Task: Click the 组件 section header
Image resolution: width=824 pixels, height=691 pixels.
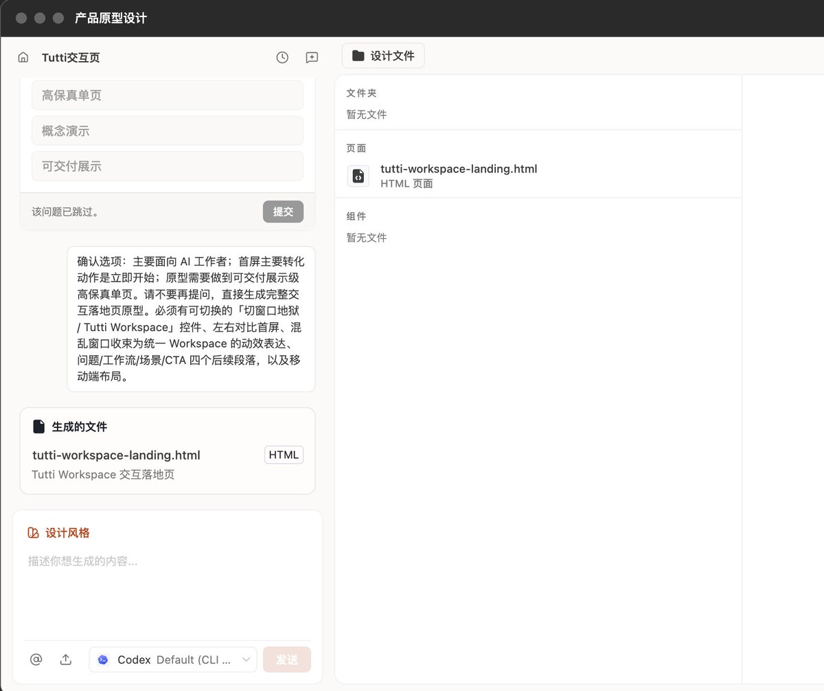Action: click(356, 216)
